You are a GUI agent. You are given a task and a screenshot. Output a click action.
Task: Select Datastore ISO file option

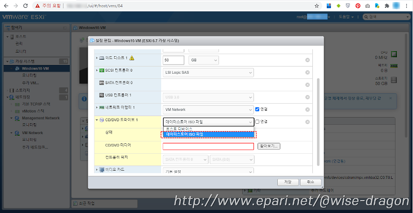(x=209, y=134)
